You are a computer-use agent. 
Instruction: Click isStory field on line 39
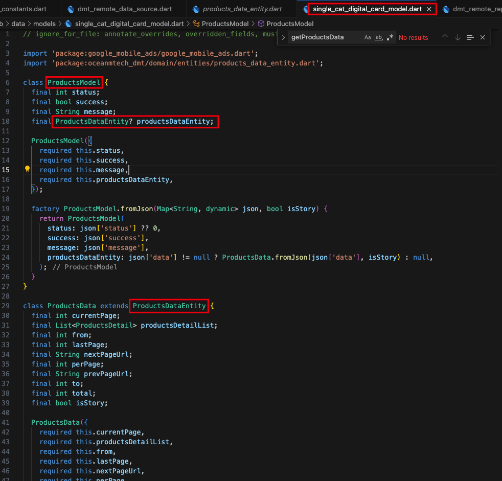pyautogui.click(x=89, y=403)
